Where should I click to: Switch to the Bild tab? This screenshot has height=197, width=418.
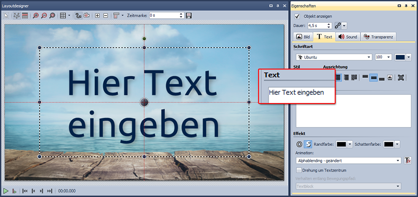click(x=303, y=37)
